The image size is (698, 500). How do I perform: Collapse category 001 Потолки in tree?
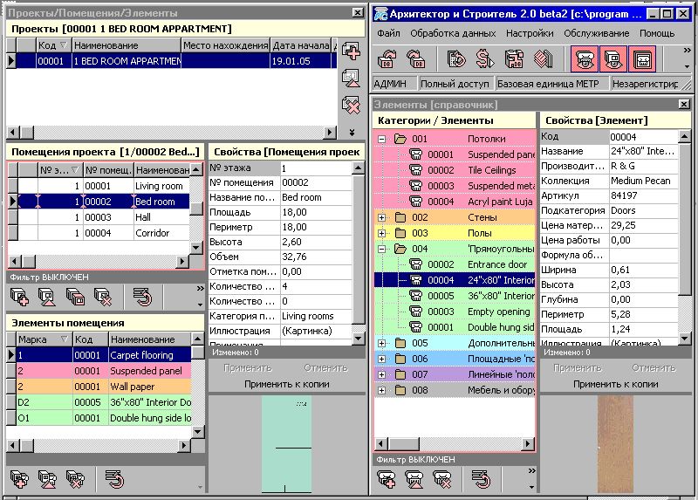381,139
